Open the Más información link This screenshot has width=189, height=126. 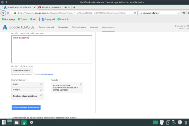(46, 74)
